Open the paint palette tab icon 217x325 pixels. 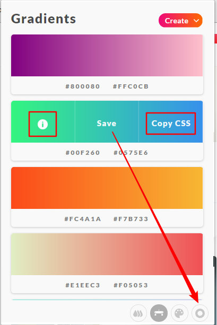click(179, 313)
